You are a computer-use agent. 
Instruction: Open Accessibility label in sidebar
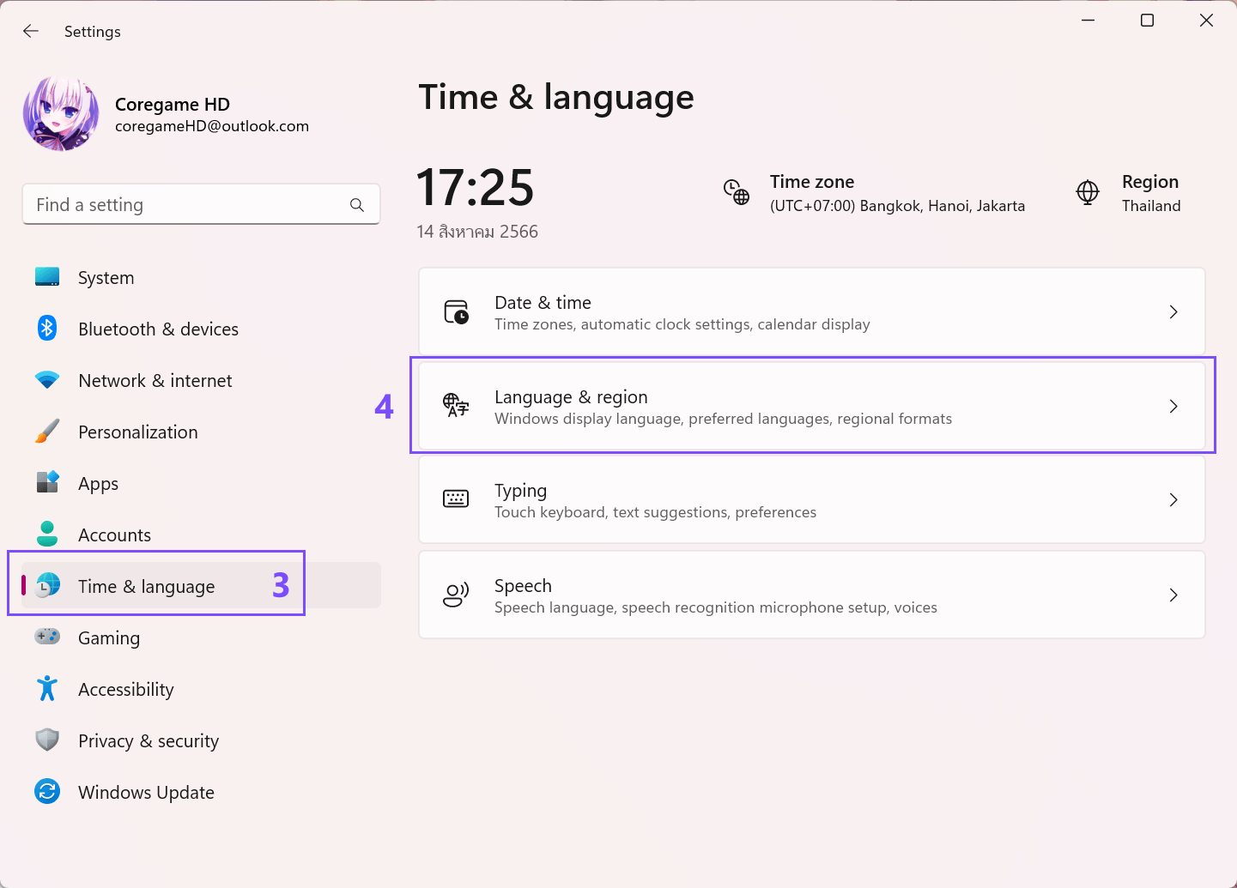(126, 690)
